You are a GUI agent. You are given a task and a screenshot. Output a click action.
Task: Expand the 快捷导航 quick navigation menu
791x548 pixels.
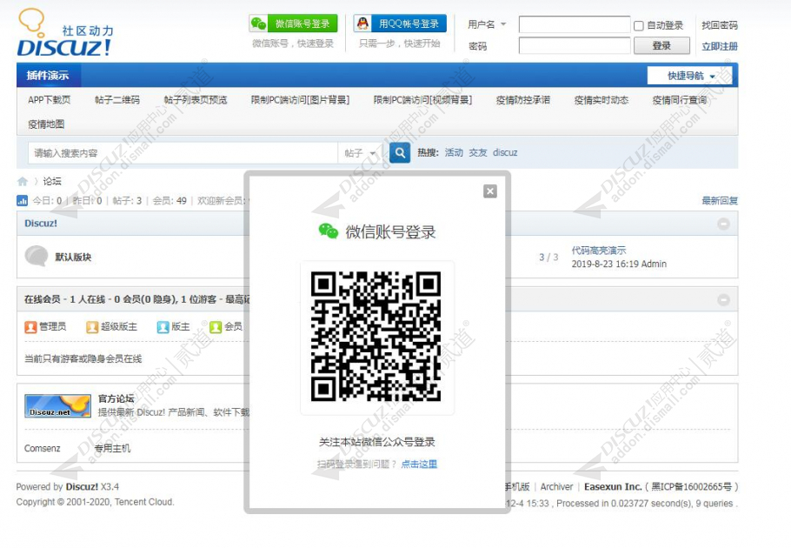(x=690, y=76)
